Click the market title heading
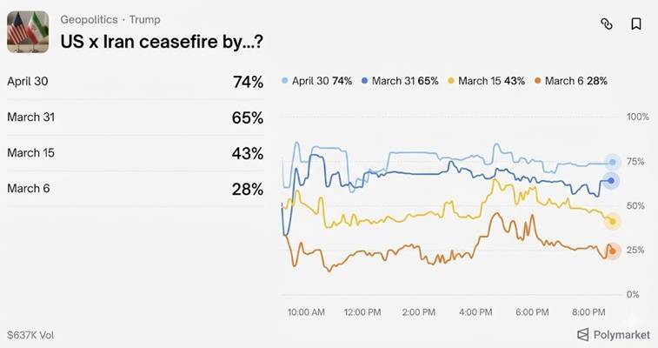Screen dimensions: 658x348 [x=163, y=41]
